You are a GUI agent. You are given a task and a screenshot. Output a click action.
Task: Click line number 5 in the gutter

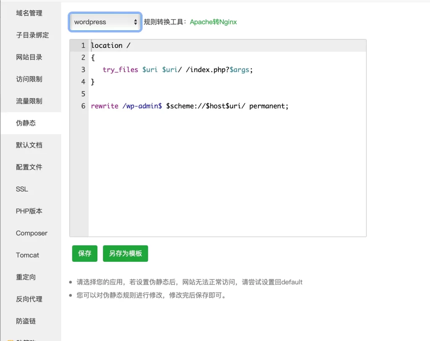pyautogui.click(x=83, y=94)
